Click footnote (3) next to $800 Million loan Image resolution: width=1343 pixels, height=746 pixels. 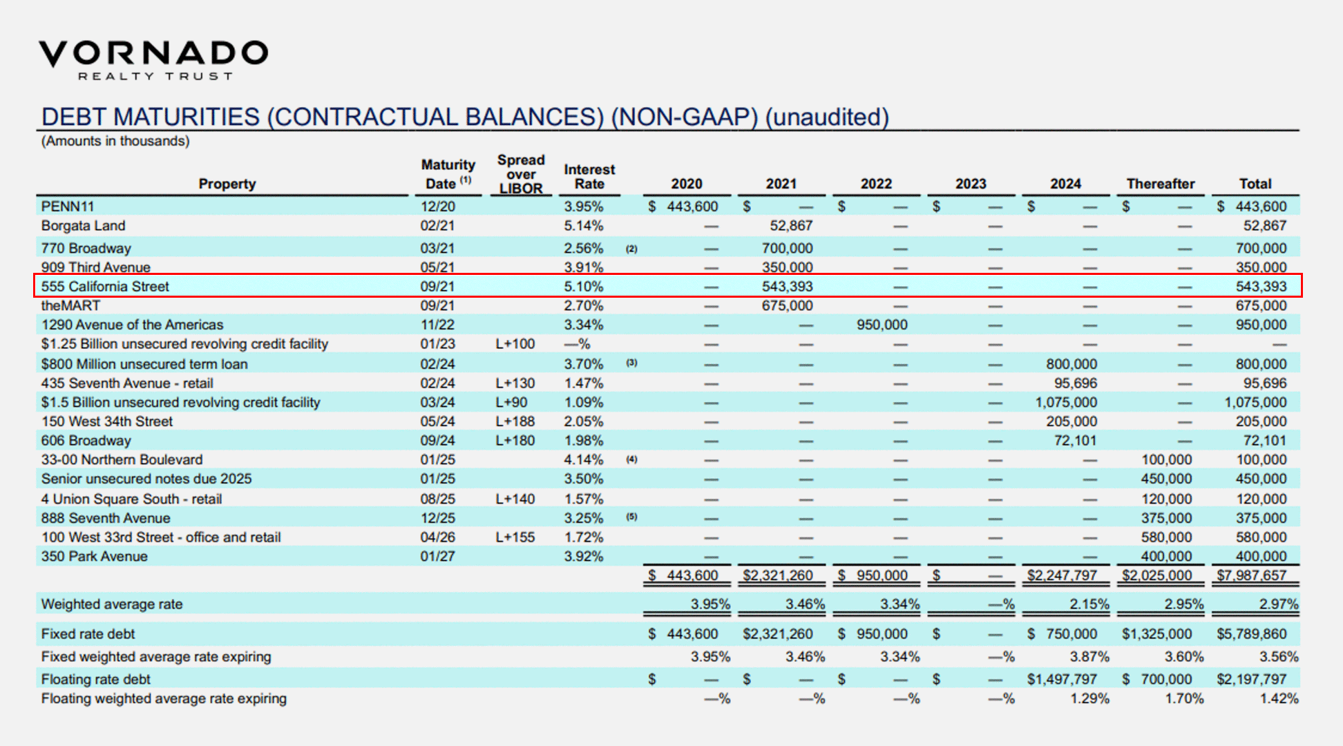[x=631, y=363]
